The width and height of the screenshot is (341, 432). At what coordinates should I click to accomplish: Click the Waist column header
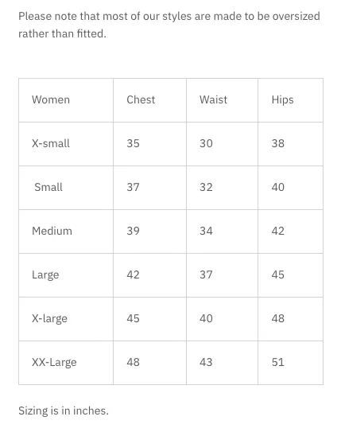pyautogui.click(x=222, y=100)
